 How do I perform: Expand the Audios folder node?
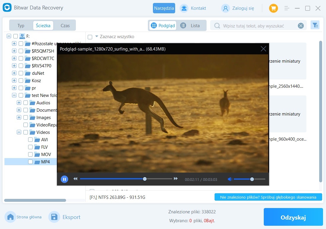coord(19,103)
